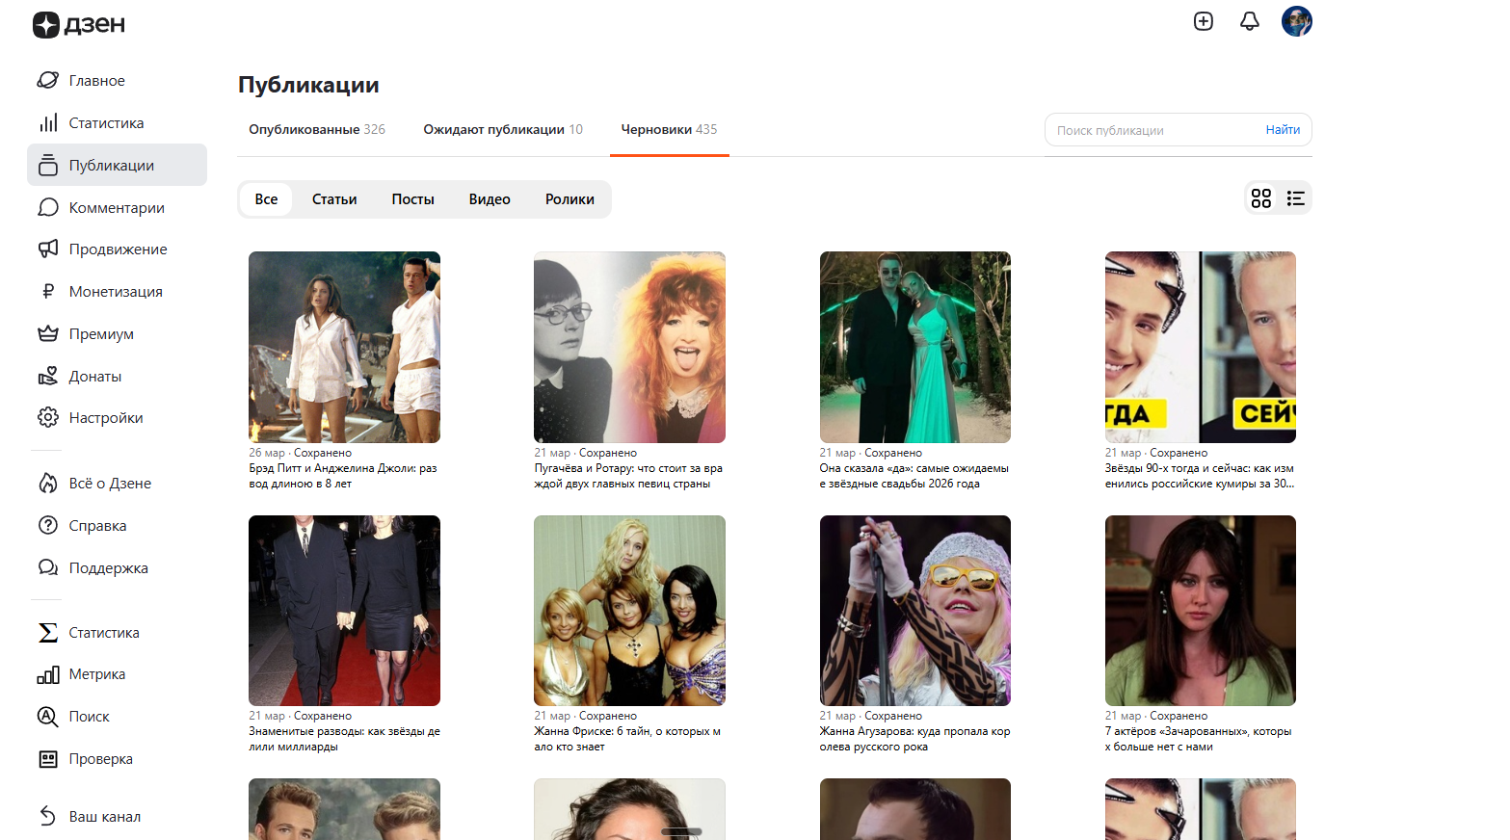Open the notifications bell
The height and width of the screenshot is (840, 1510).
click(x=1249, y=21)
